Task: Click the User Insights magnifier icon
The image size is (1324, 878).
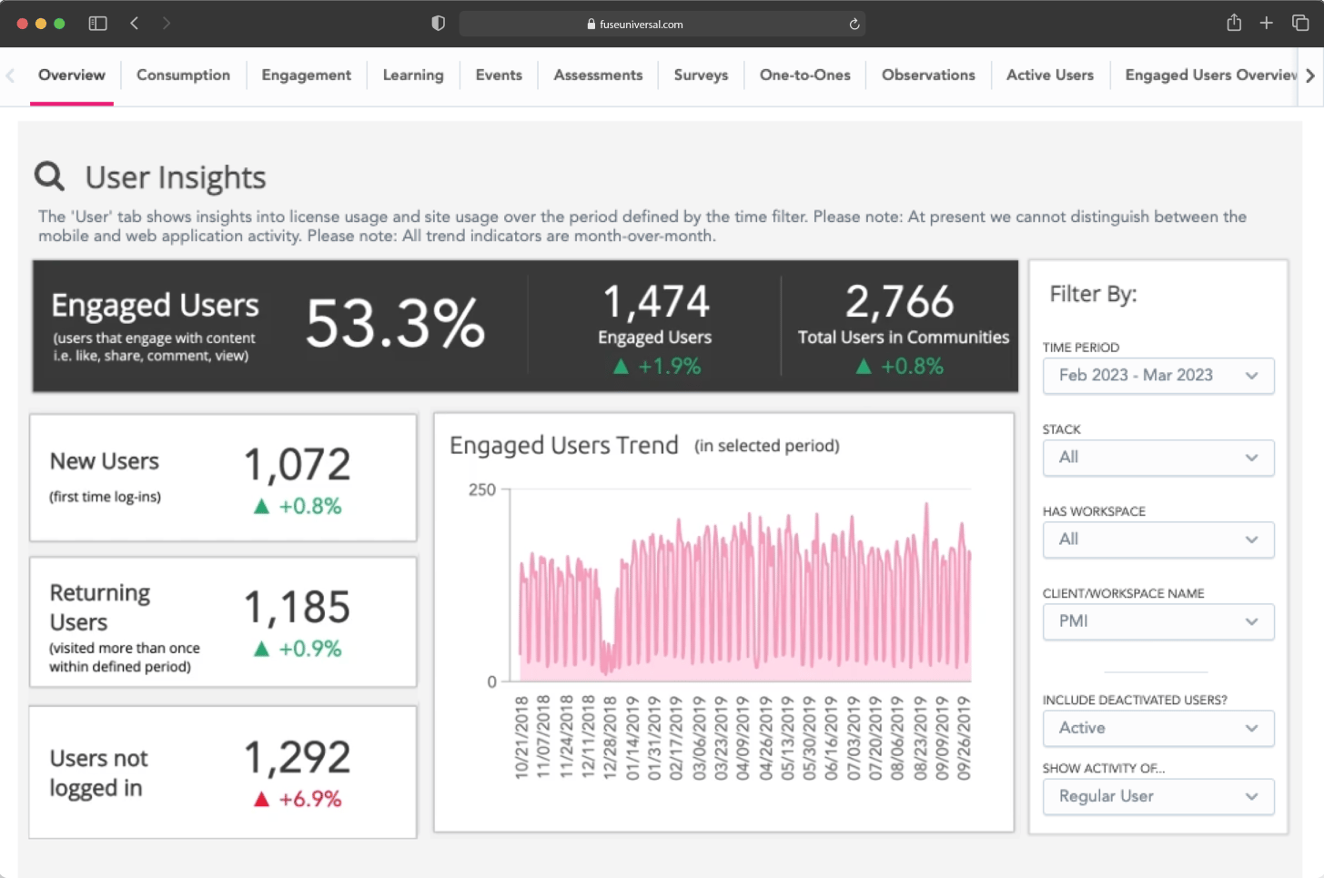Action: (x=49, y=176)
